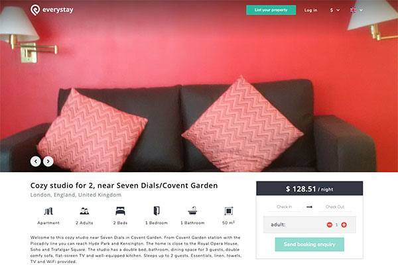Expand the UK flag language selector
Image resolution: width=398 pixels, height=265 pixels.
(x=356, y=10)
